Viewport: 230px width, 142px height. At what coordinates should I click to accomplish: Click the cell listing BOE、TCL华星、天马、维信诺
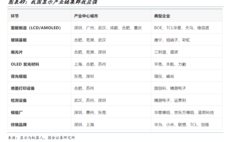[x=181, y=28]
